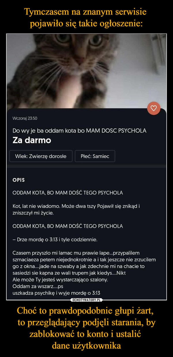This screenshot has height=357, width=173.
Task: Click the 'Za darmo' price label
Action: [32, 141]
